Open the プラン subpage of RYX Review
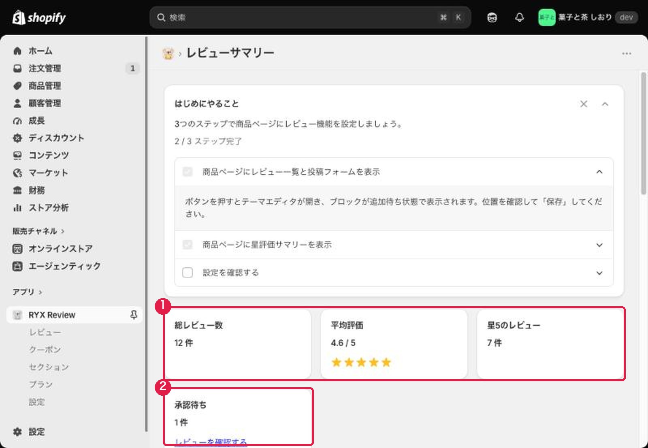The height and width of the screenshot is (448, 648). pyautogui.click(x=40, y=384)
